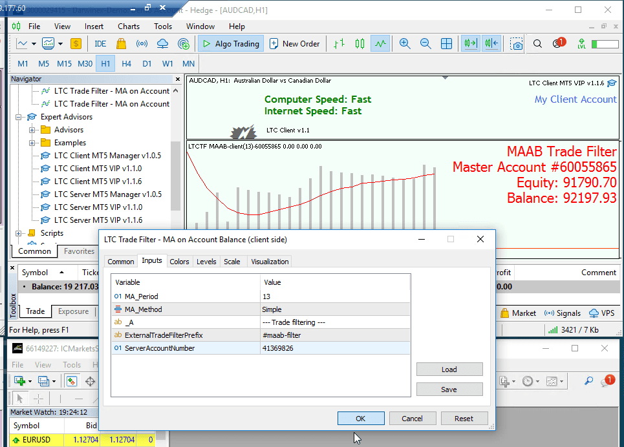This screenshot has height=447, width=624.
Task: Open VPS link in Toolbox footer
Action: click(x=602, y=313)
